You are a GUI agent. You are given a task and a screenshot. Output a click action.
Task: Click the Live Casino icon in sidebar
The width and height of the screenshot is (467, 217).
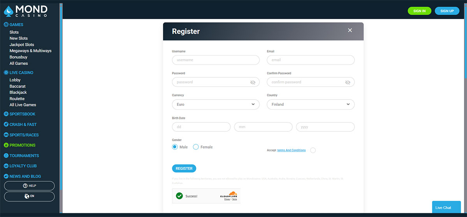click(x=6, y=72)
